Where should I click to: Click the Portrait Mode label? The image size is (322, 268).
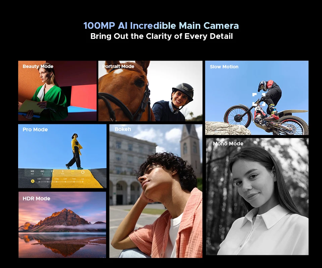click(118, 66)
